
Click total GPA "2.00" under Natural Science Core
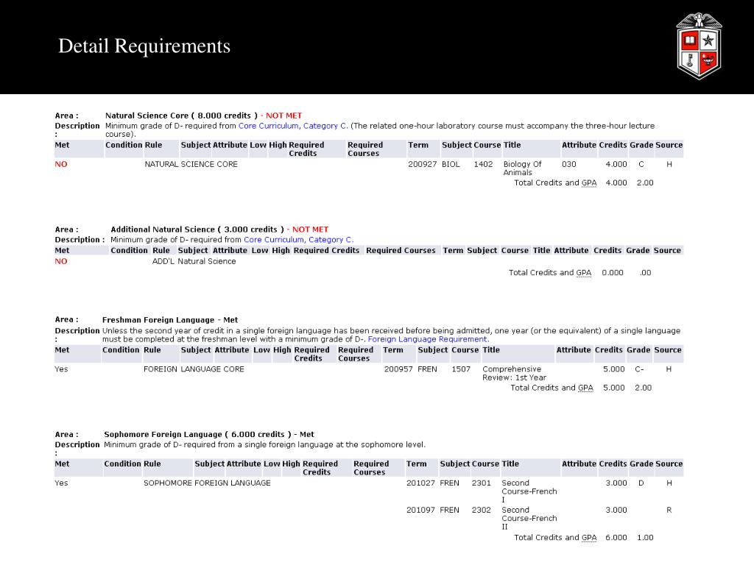pos(645,183)
